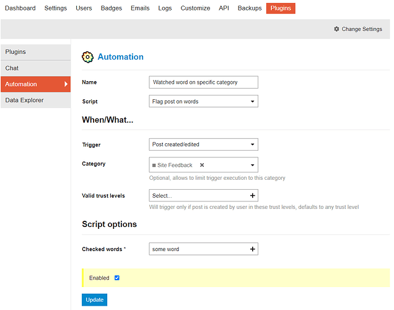Screen dimensions: 394x310
Task: Open the Trigger dropdown
Action: click(x=204, y=144)
